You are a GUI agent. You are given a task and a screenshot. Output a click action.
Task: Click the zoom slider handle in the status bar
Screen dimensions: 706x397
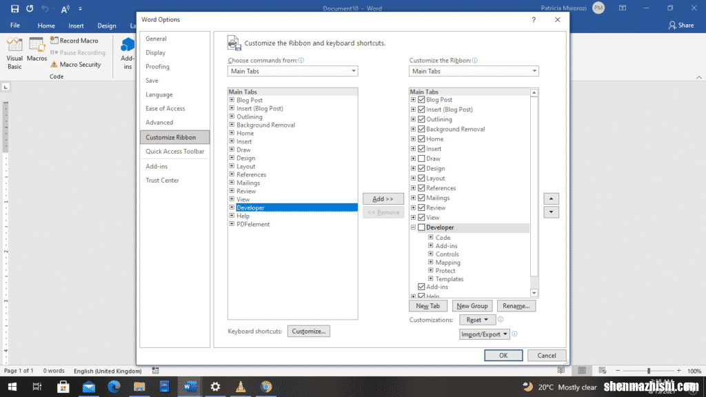click(x=649, y=371)
